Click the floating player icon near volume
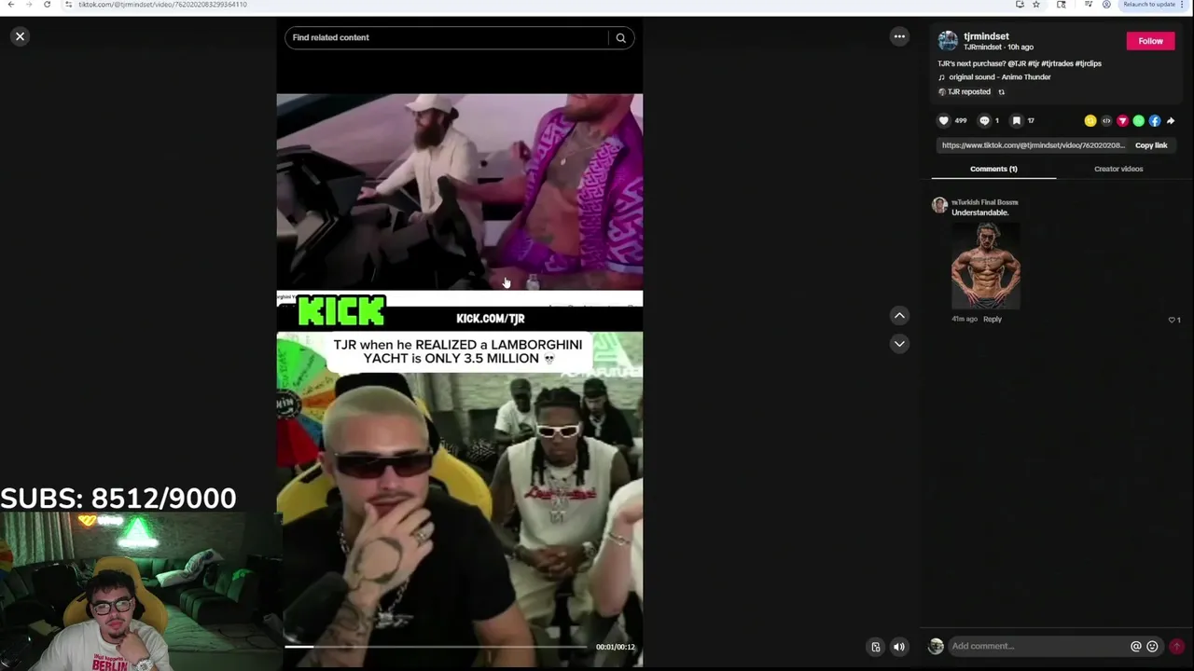The width and height of the screenshot is (1194, 671). click(875, 647)
